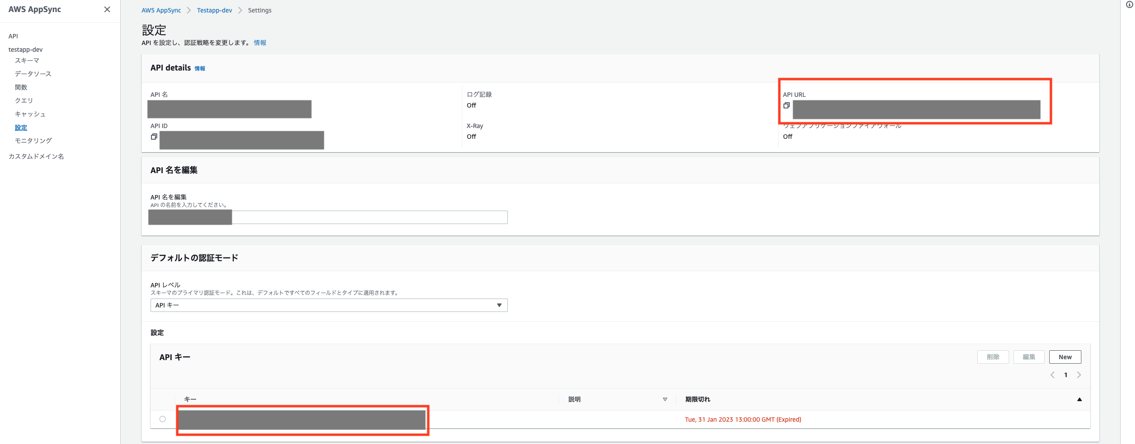Open クエリ in the sidebar
The width and height of the screenshot is (1135, 444).
[x=24, y=100]
